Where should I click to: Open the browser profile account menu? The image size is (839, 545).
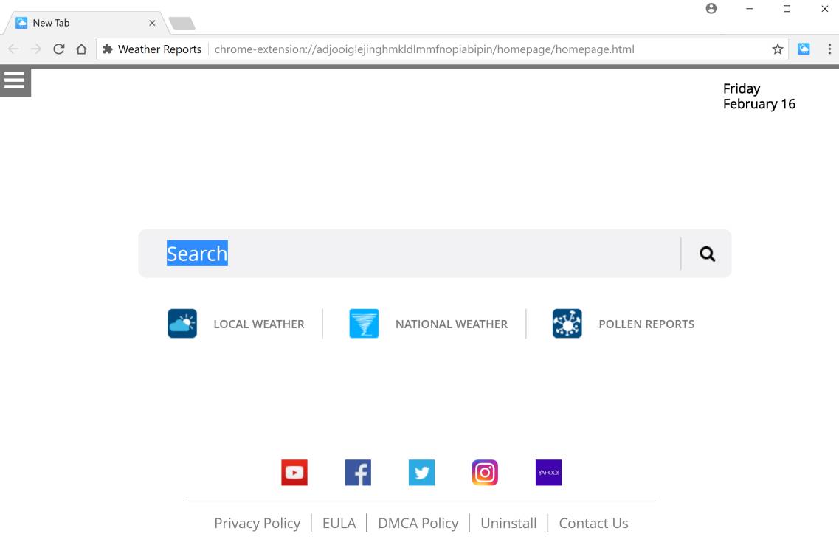(711, 9)
